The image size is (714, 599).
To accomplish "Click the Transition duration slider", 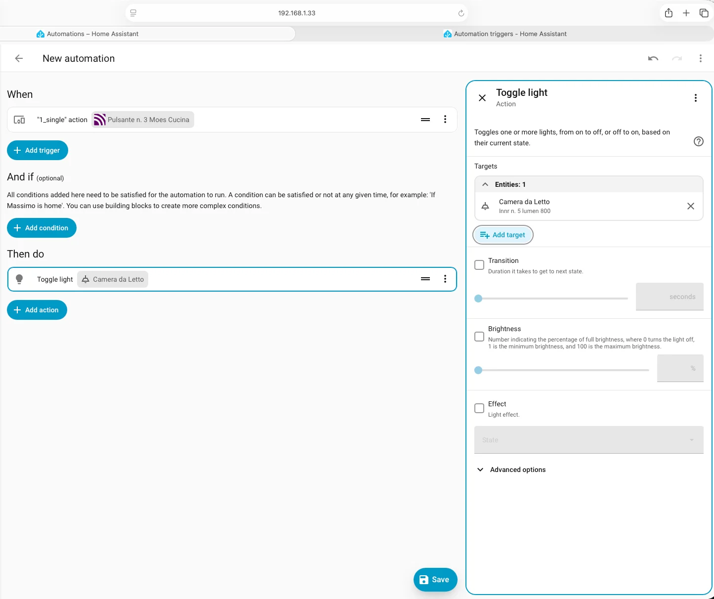I will tap(551, 299).
